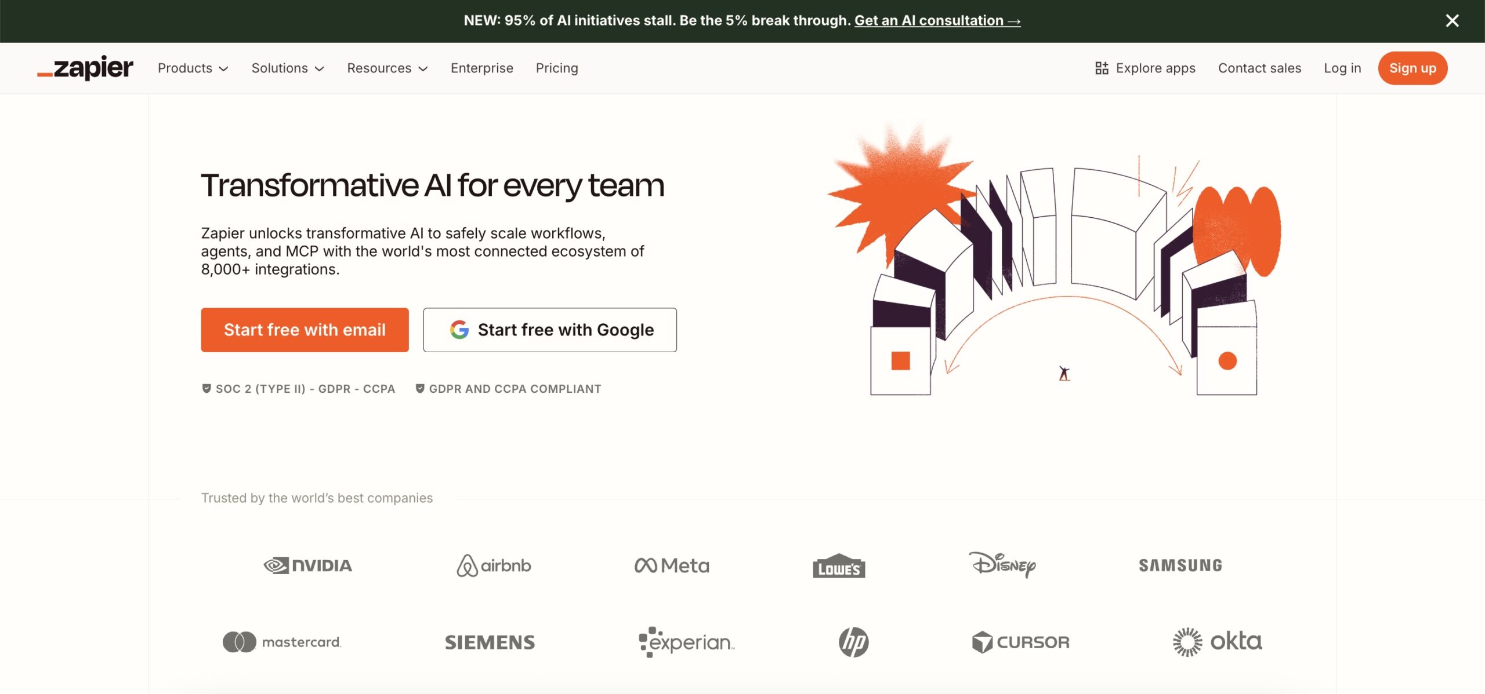The image size is (1485, 694).
Task: Click the Airbnb logo
Action: (x=493, y=565)
